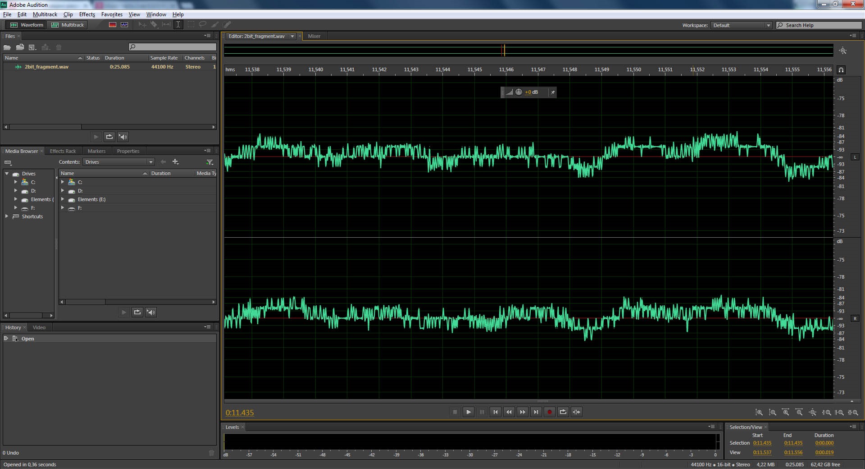Toggle loop playback in Files panel
865x469 pixels.
tap(109, 137)
